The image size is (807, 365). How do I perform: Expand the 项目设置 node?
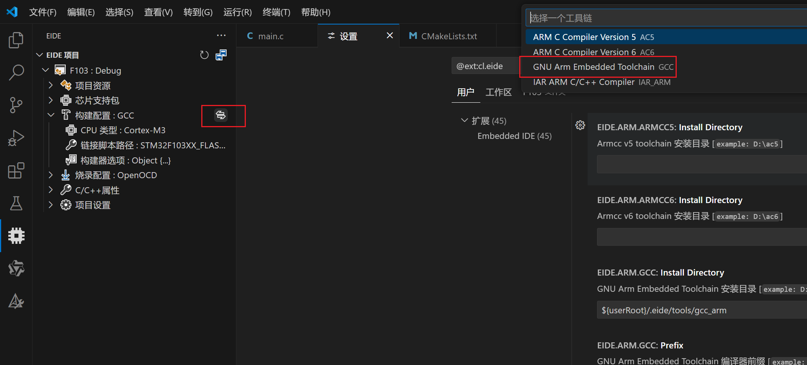[51, 205]
